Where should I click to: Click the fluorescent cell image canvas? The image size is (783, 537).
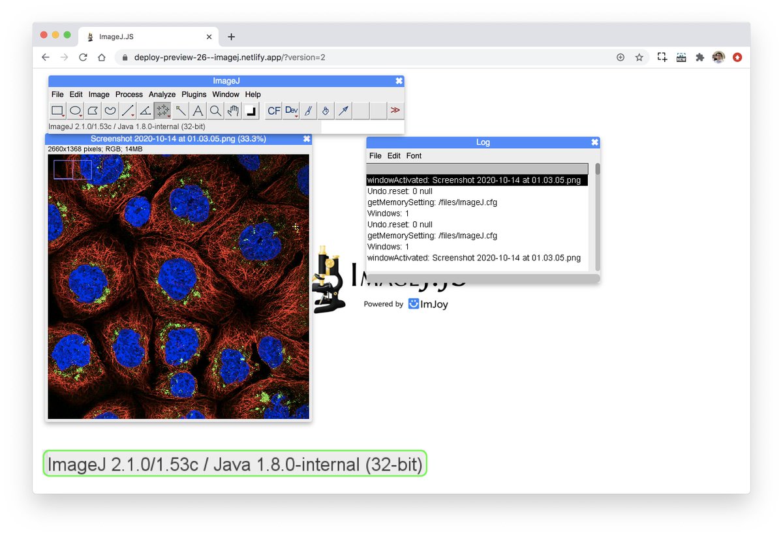179,286
